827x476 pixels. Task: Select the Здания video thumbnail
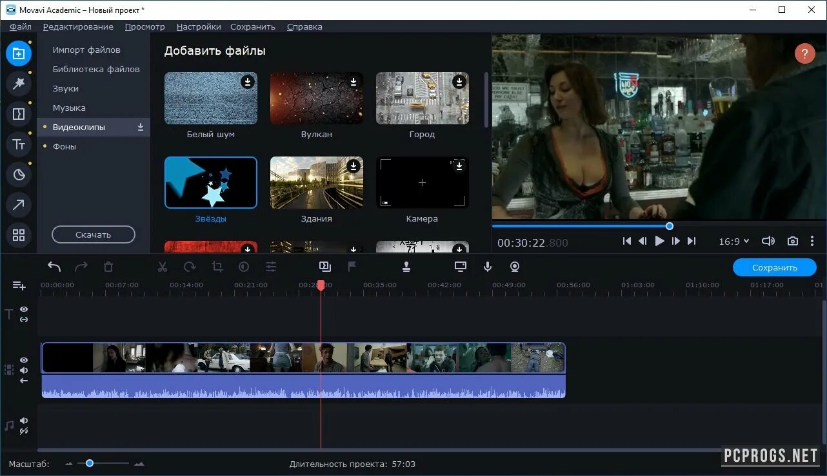point(317,183)
